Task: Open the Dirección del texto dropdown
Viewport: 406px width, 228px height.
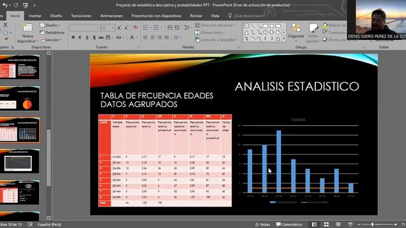Action: click(214, 25)
